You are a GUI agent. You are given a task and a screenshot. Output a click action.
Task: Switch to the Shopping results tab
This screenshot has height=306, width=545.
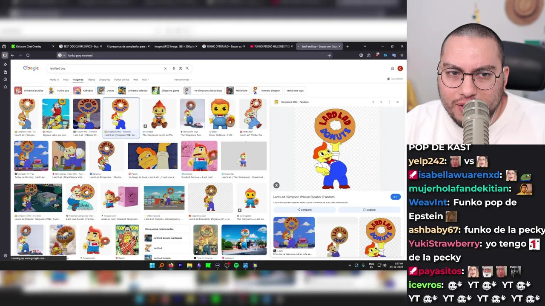(x=104, y=79)
